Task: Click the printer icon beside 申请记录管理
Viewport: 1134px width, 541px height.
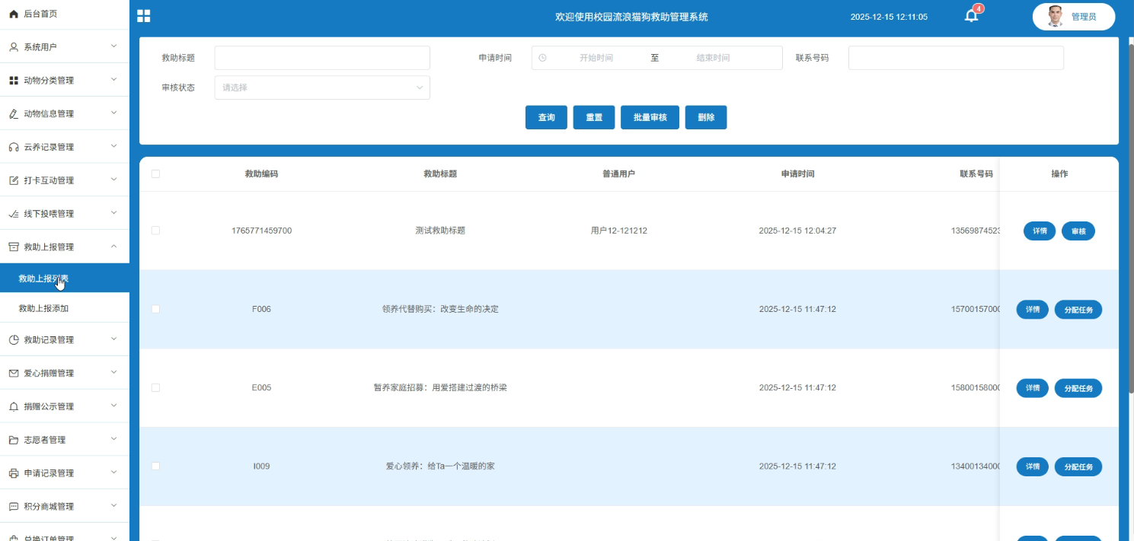Action: (x=13, y=473)
